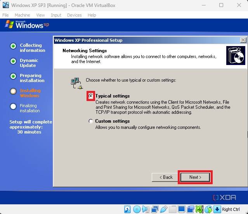Open the Machine menu

22,15
